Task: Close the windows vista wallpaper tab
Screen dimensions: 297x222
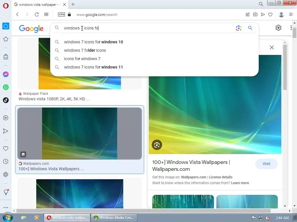Action: point(65,4)
